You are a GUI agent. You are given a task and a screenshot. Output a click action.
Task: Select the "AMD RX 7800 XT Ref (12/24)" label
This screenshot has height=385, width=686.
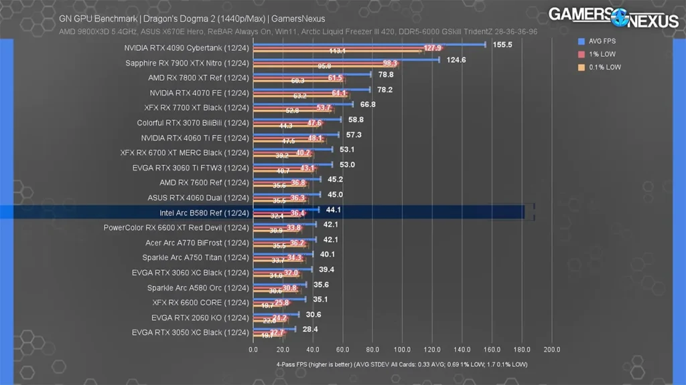(198, 78)
